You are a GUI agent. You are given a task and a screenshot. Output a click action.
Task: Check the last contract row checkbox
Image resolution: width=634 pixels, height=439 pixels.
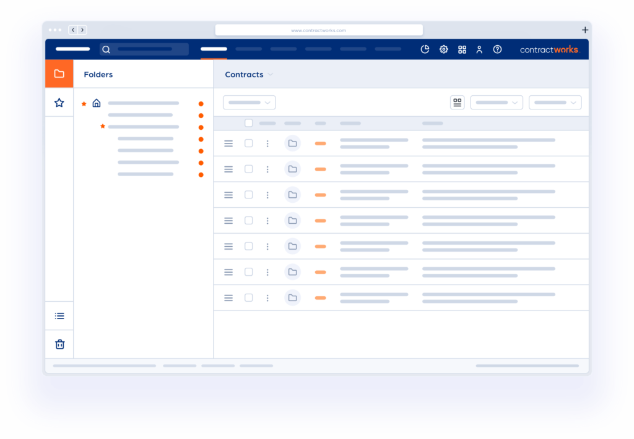249,297
